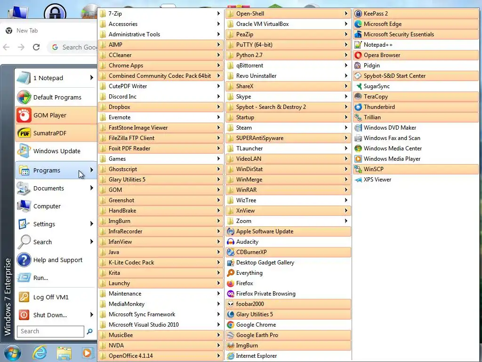Click the Chrome back arrow
This screenshot has width=482, height=362.
tap(6, 47)
